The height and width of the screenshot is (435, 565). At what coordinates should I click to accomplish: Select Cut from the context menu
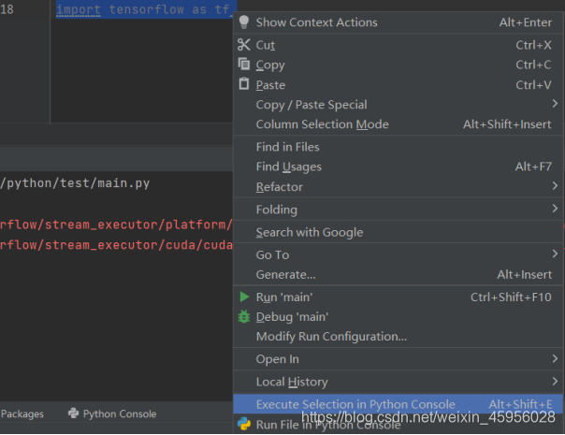pyautogui.click(x=398, y=45)
